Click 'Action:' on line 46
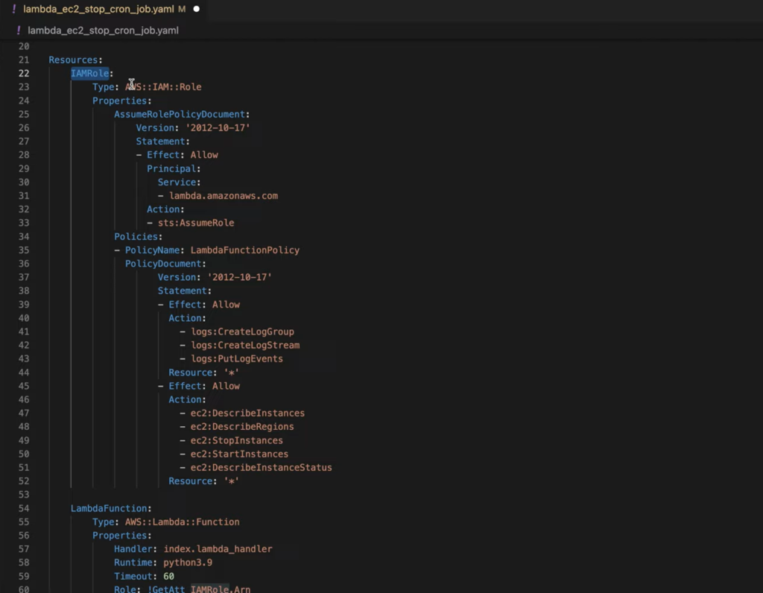The width and height of the screenshot is (763, 593). click(187, 400)
